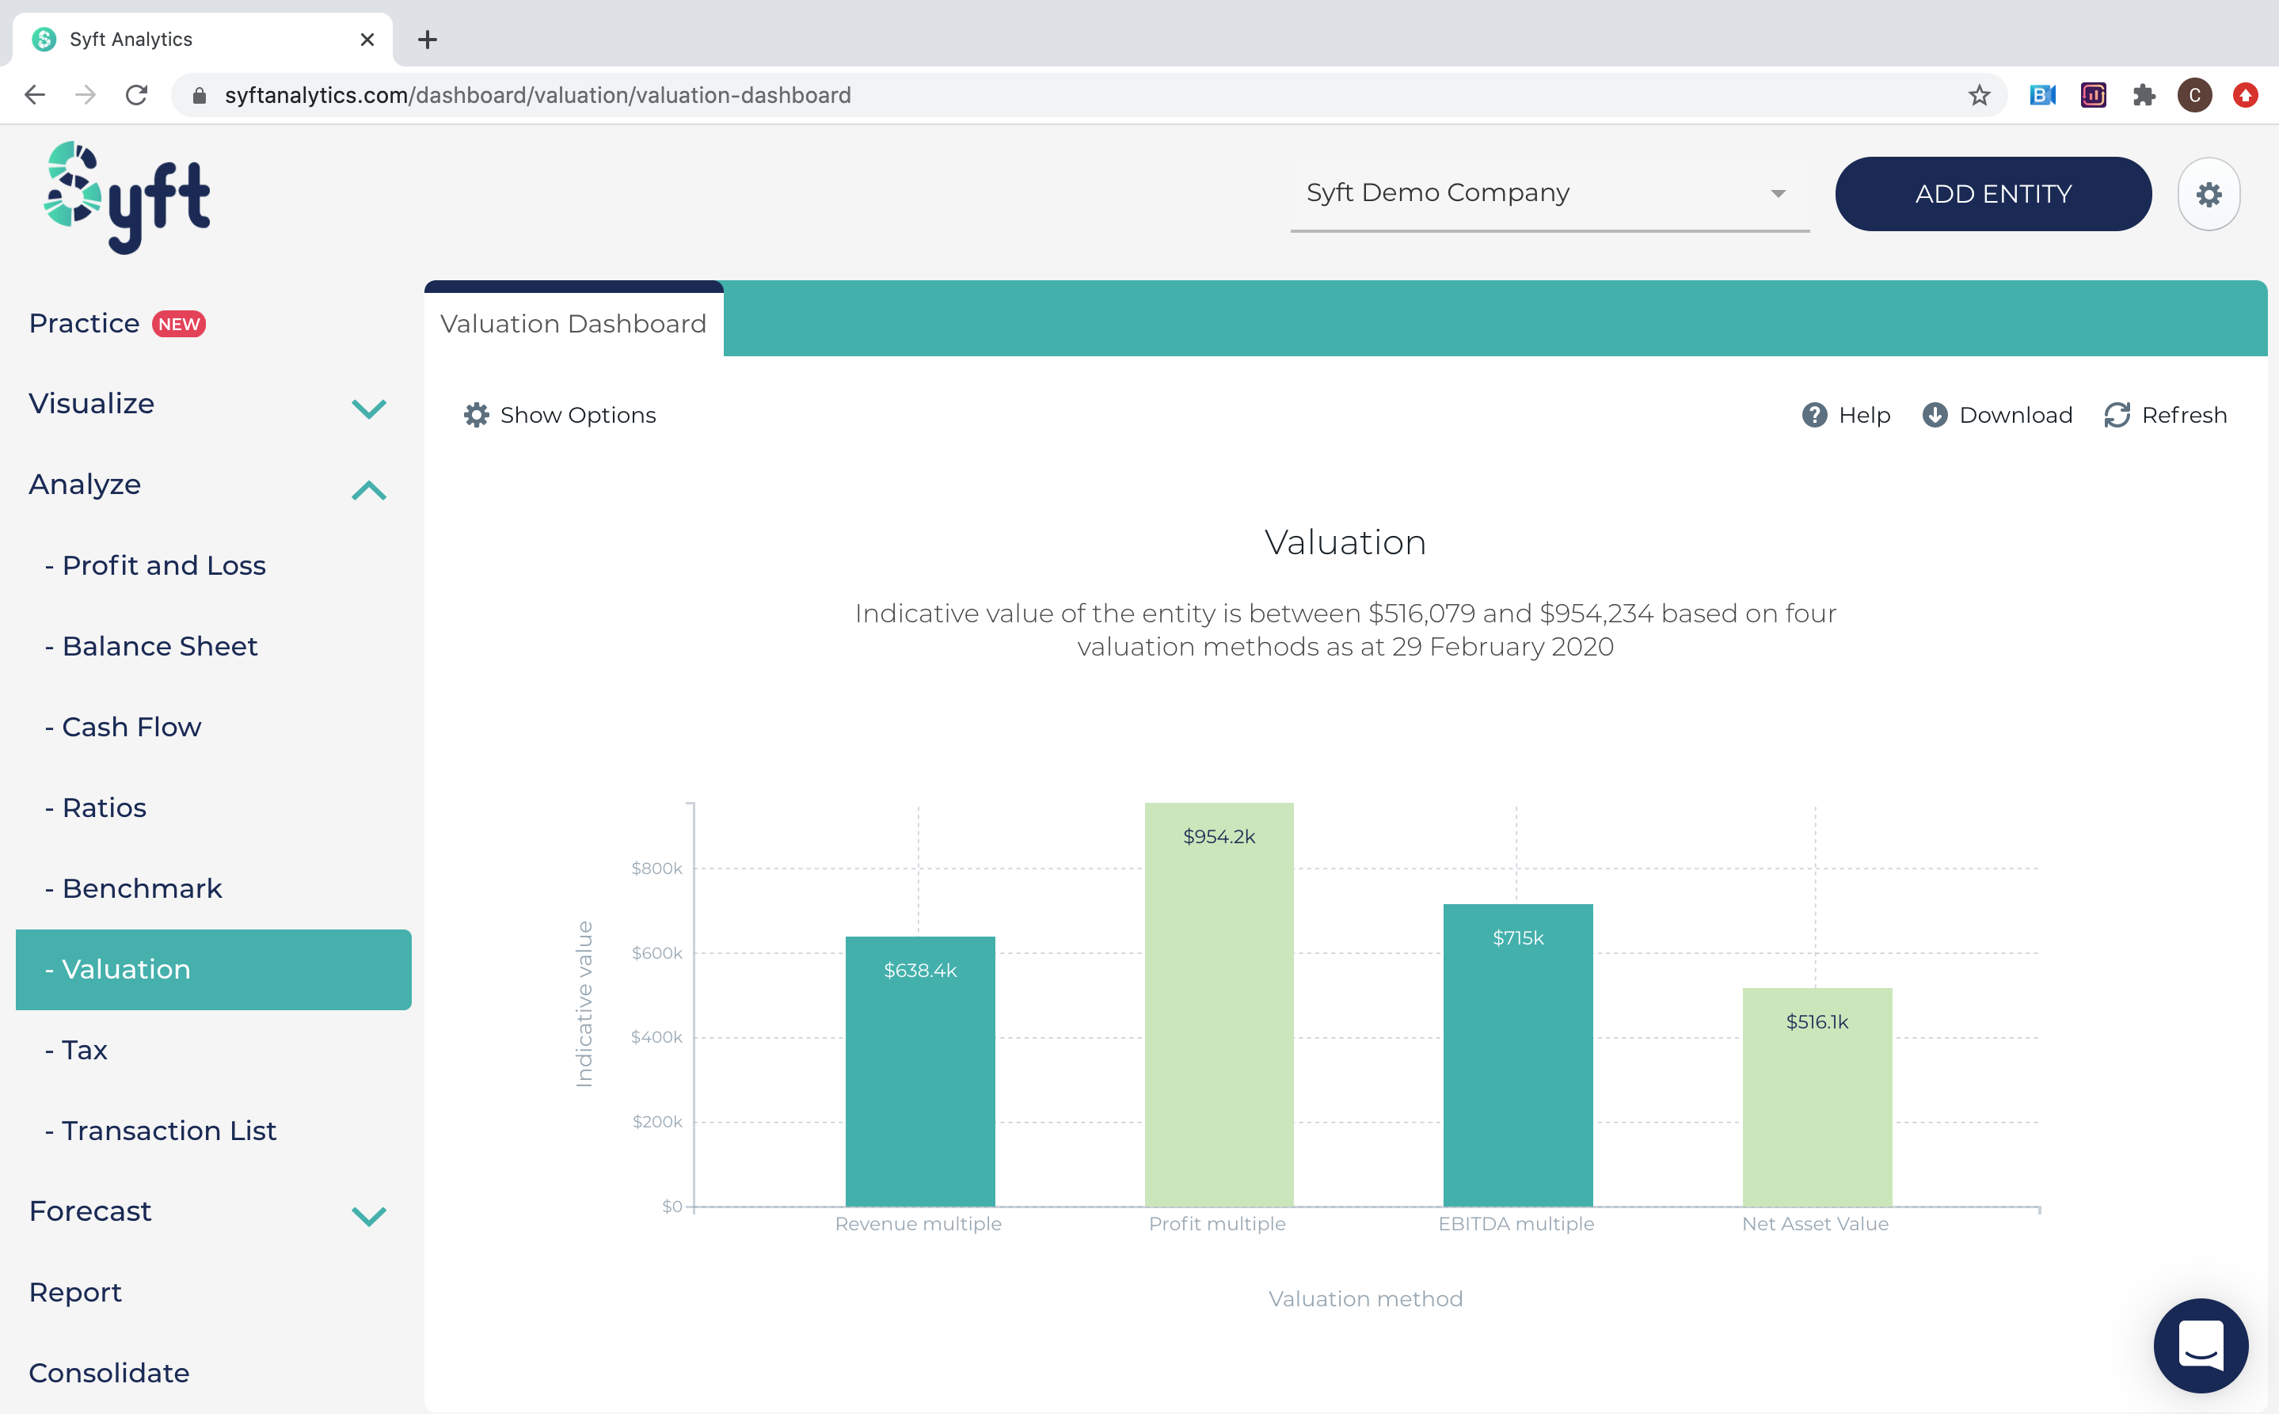2279x1414 pixels.
Task: Open Show Options via the gear icon
Action: [x=476, y=414]
